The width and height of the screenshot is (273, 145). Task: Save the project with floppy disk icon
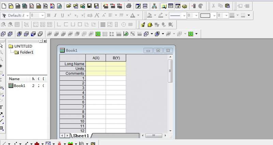[x=89, y=6]
